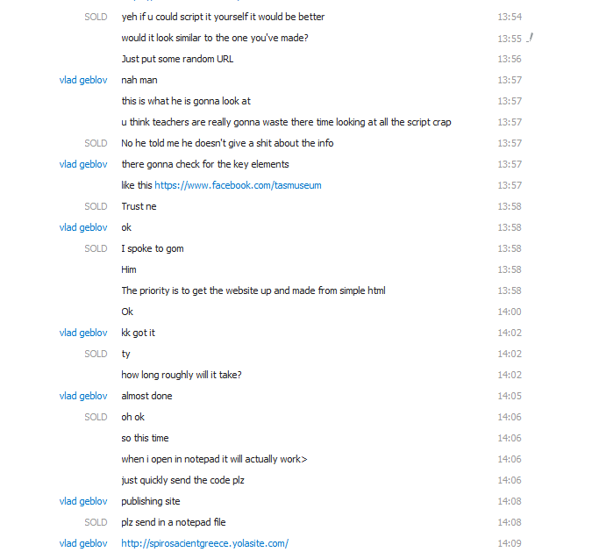
Task: Select message "this is what he is gonna look at"
Action: pyautogui.click(x=186, y=101)
